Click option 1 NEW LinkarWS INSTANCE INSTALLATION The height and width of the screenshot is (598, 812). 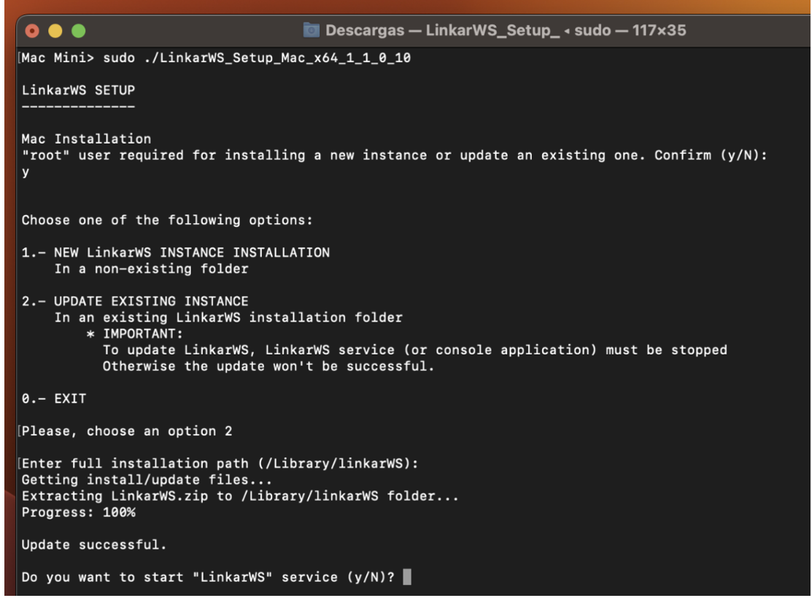pyautogui.click(x=175, y=252)
